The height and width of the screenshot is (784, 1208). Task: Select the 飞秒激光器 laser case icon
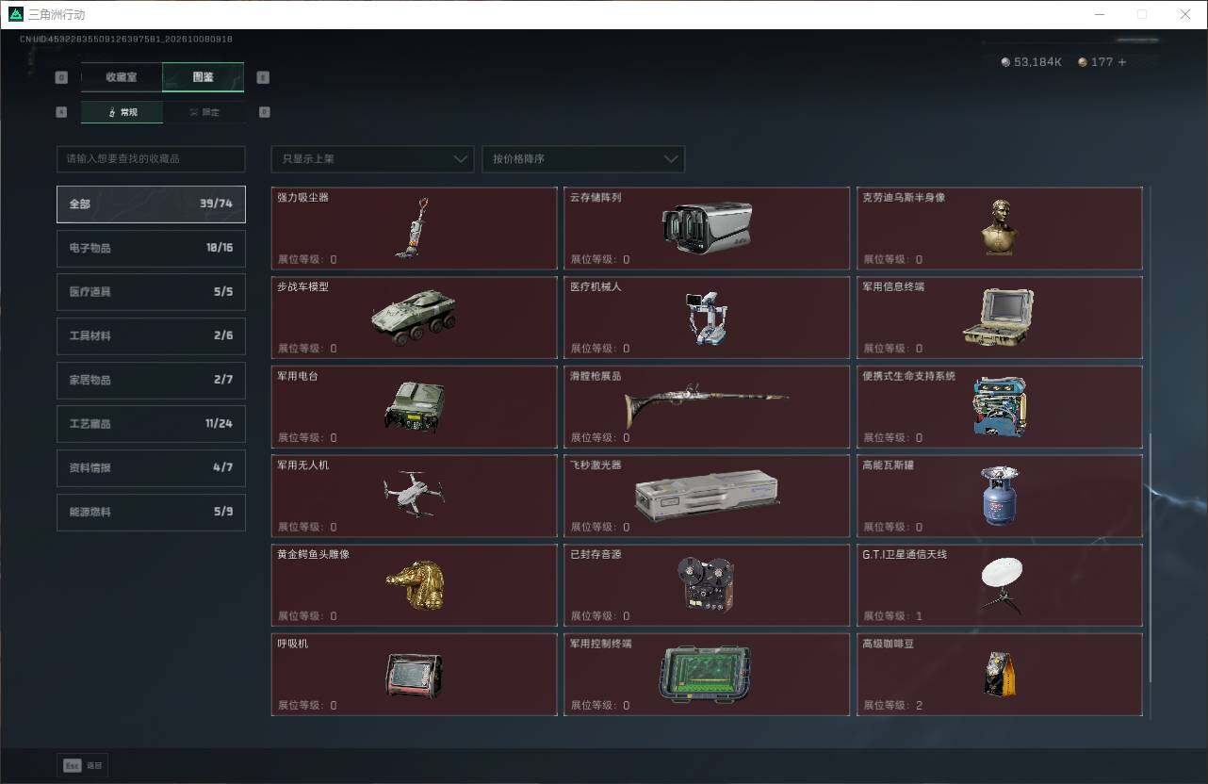pos(707,496)
